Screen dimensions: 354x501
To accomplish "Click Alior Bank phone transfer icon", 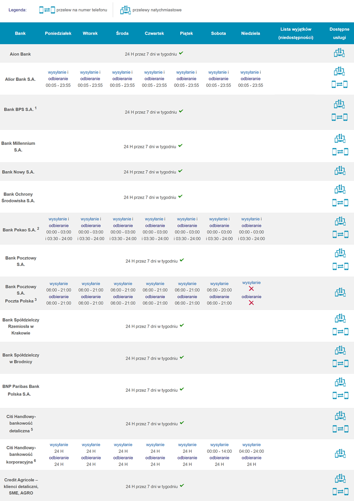I will pyautogui.click(x=340, y=84).
